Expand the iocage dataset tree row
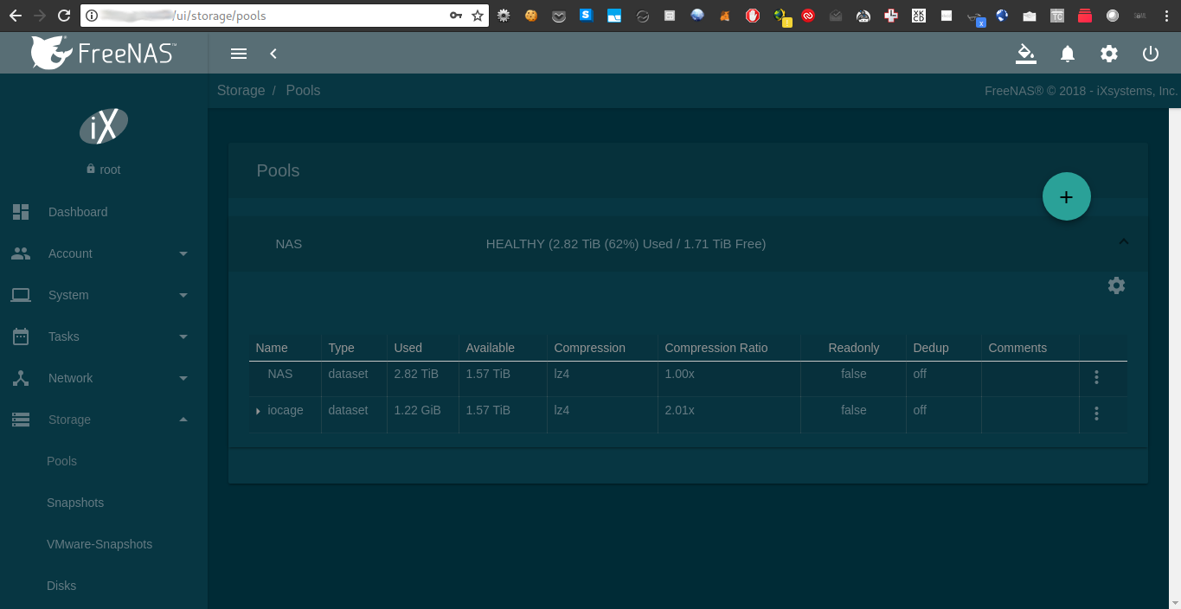1181x609 pixels. click(258, 411)
